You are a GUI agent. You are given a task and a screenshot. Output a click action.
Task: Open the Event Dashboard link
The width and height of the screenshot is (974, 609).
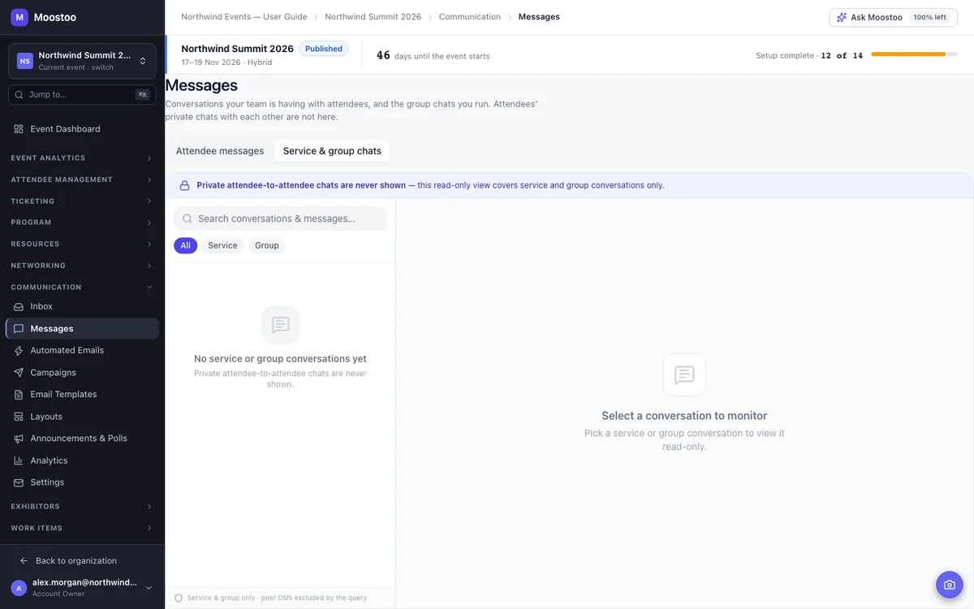coord(82,129)
